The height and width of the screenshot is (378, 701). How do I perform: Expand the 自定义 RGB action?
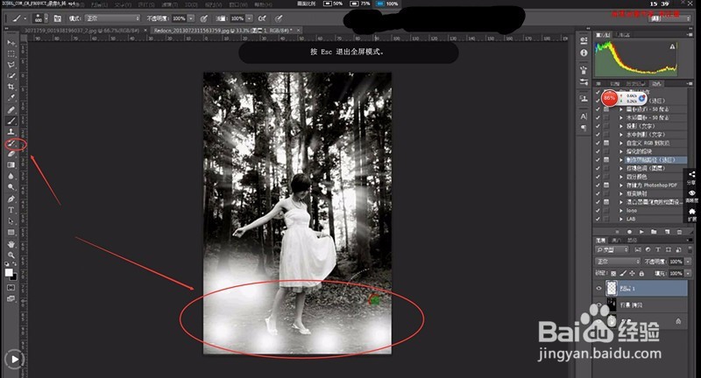[621, 143]
